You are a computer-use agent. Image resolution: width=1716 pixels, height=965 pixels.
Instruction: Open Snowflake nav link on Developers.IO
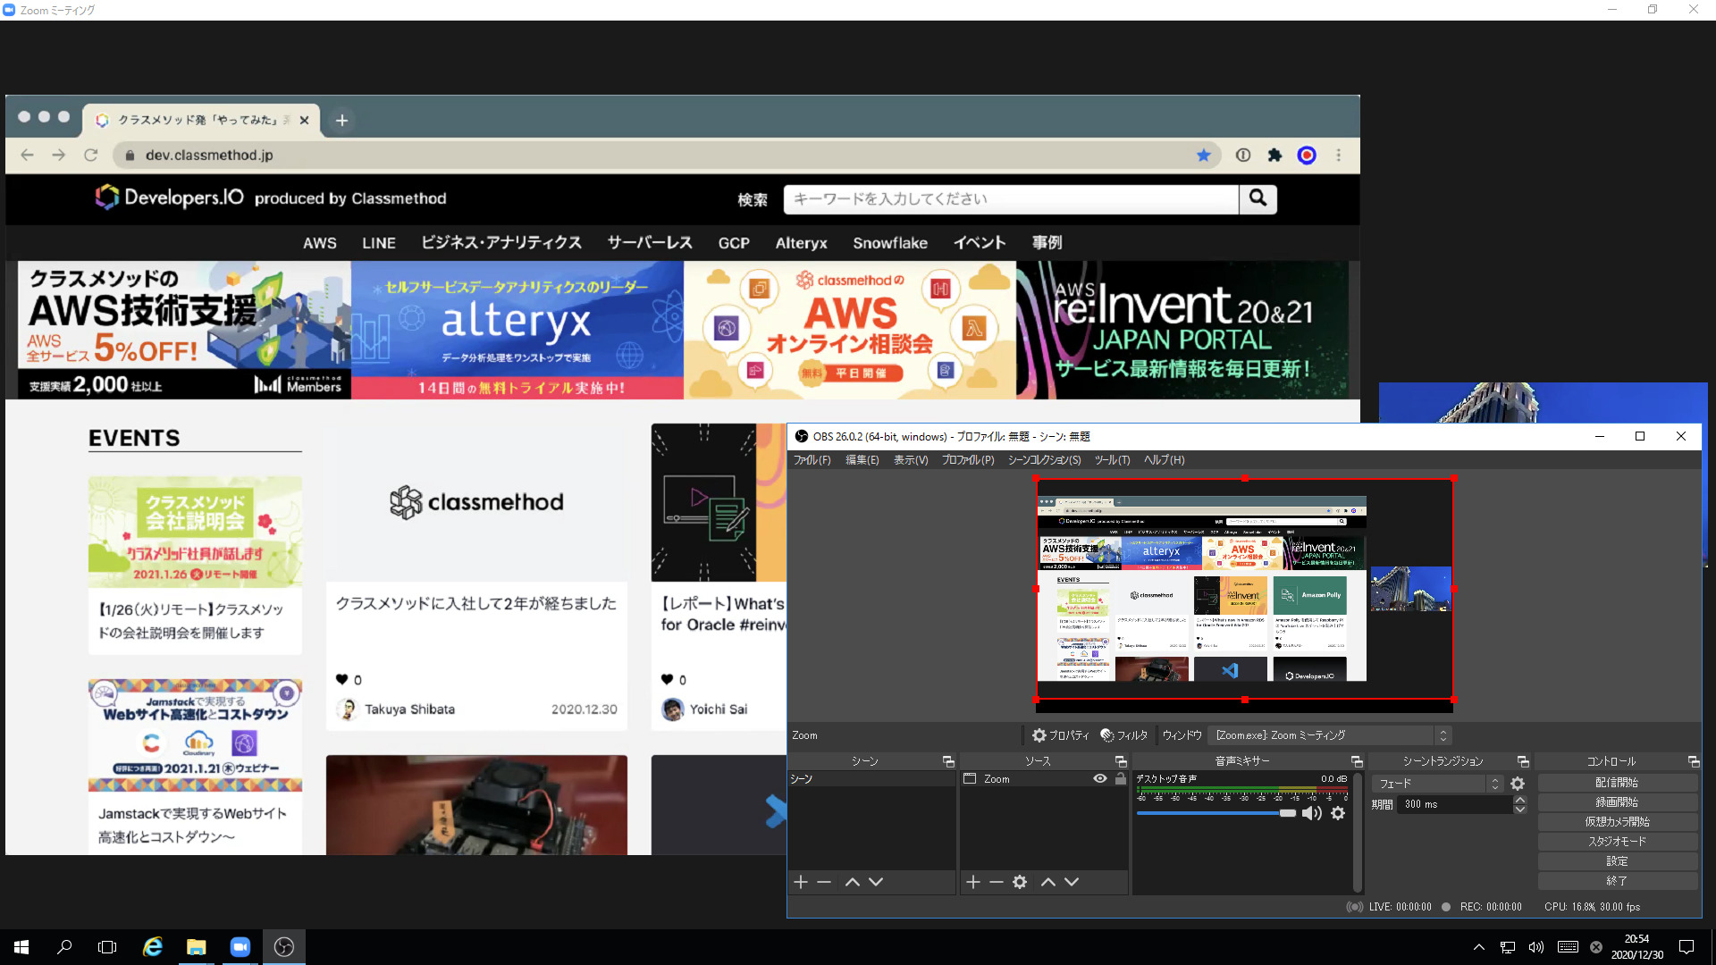click(890, 243)
